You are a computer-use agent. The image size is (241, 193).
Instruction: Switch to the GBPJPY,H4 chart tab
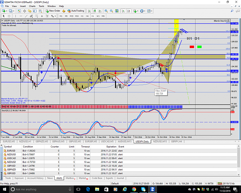(177, 141)
